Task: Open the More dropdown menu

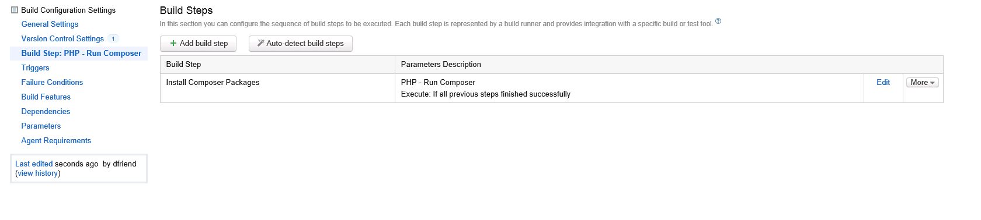Action: [923, 83]
